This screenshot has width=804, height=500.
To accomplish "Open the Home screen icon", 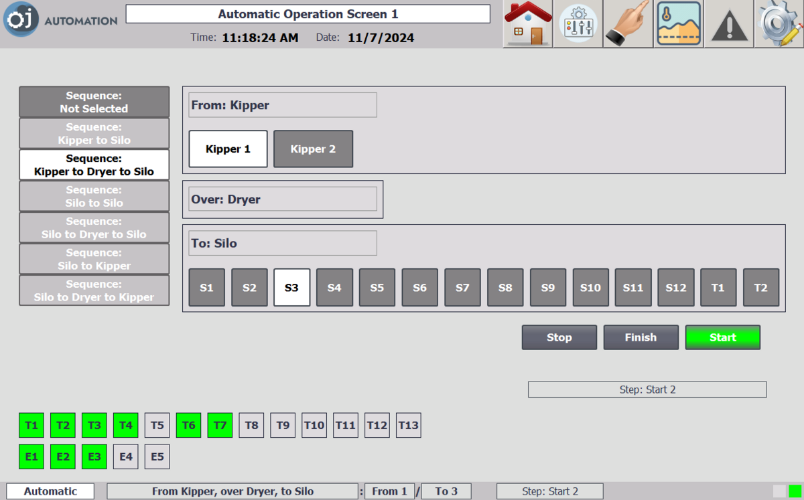I will point(527,23).
